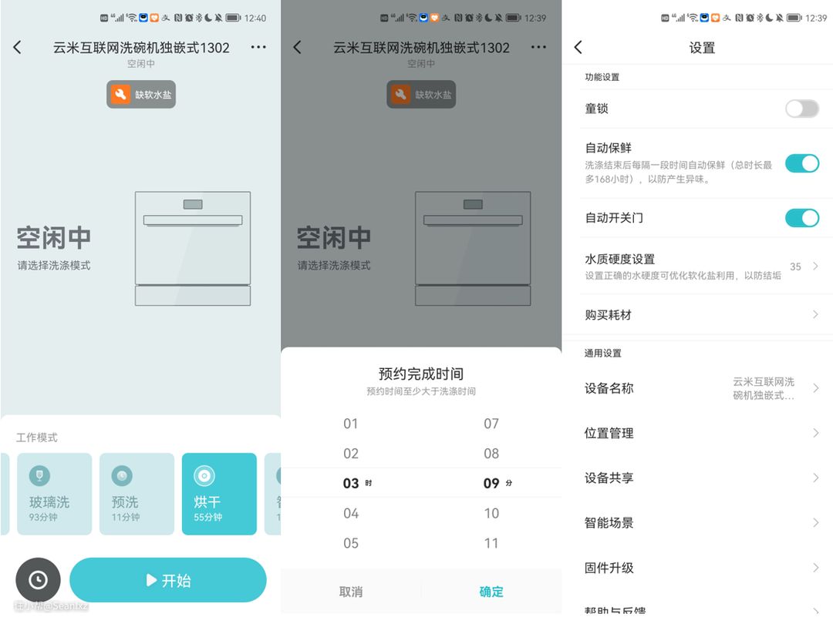Tap the dishwasher illustration on leftmost screen
The width and height of the screenshot is (833, 627).
point(193,248)
